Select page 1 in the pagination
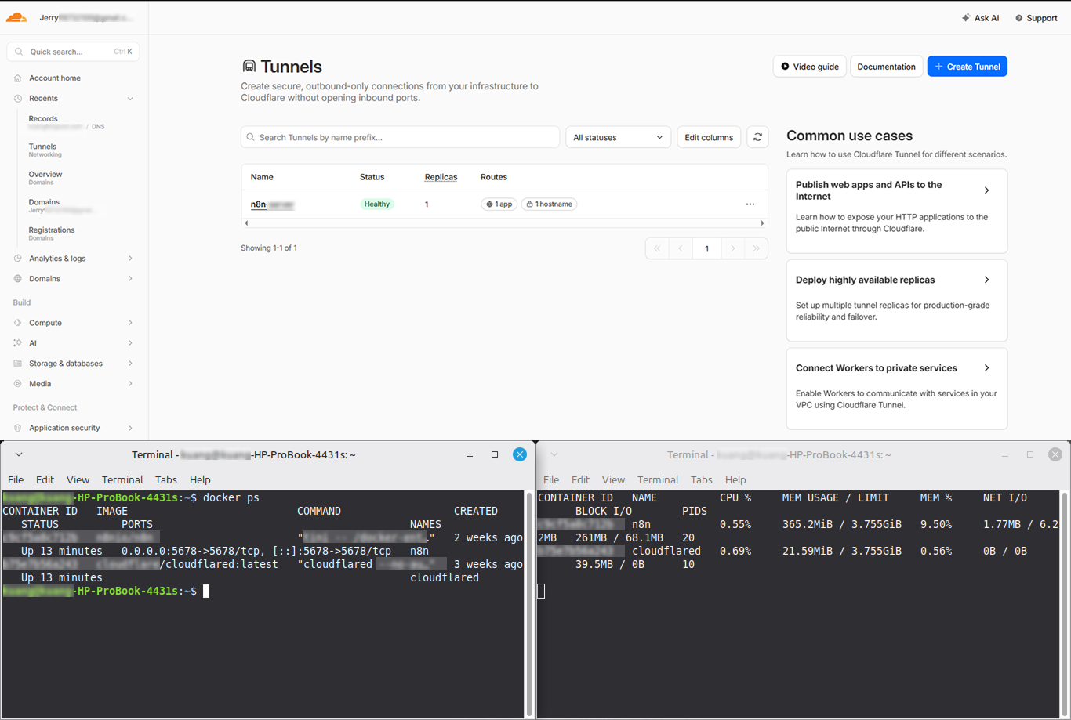 [x=706, y=248]
